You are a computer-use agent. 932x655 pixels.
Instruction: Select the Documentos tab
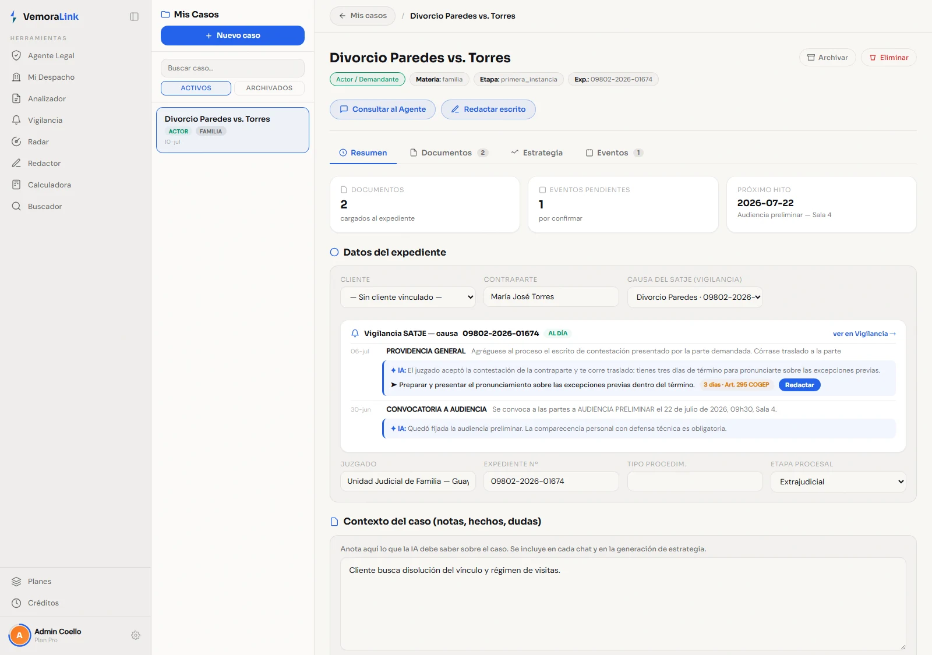click(x=449, y=153)
